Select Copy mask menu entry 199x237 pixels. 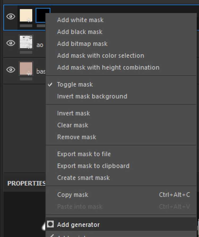(x=73, y=195)
